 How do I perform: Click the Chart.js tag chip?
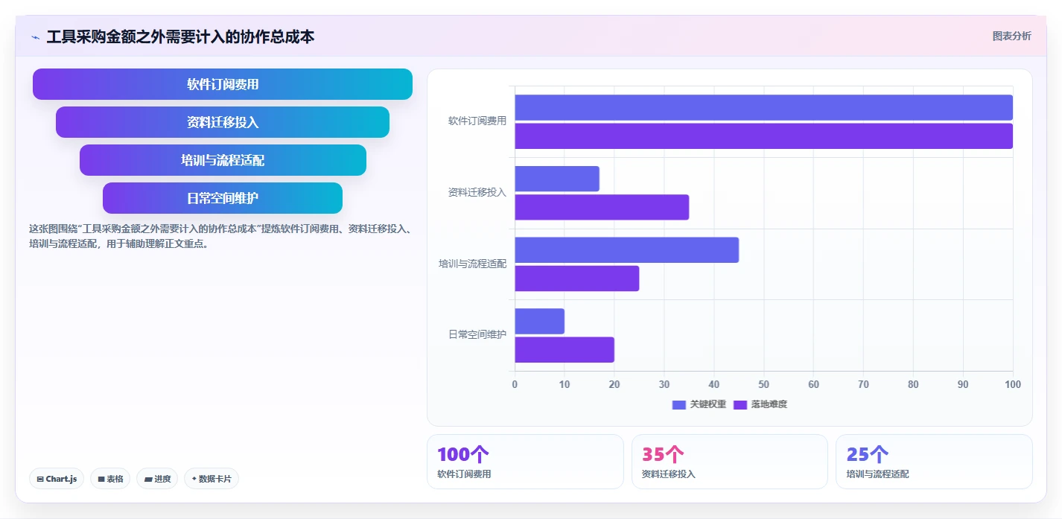coord(57,479)
